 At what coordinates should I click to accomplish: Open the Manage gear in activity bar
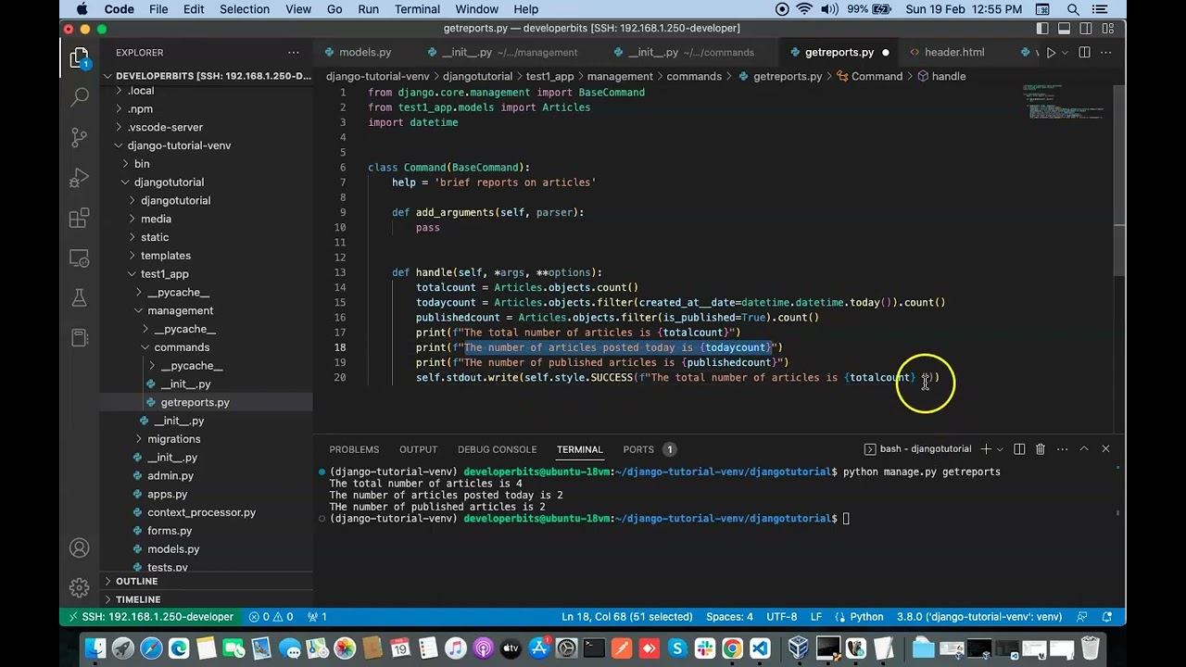click(80, 587)
